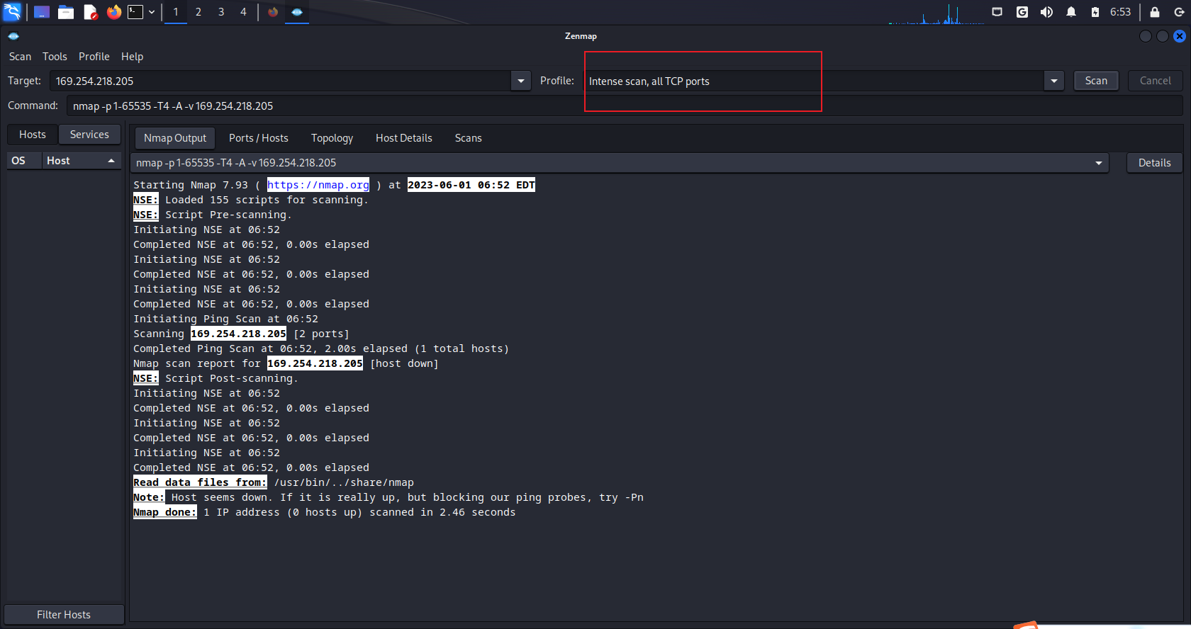Image resolution: width=1191 pixels, height=629 pixels.
Task: Launch Firefox from the panel launcher
Action: click(x=114, y=12)
